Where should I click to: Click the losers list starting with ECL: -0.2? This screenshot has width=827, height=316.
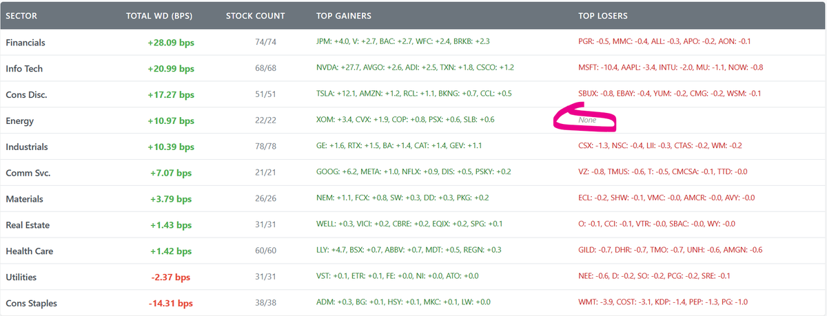click(666, 199)
